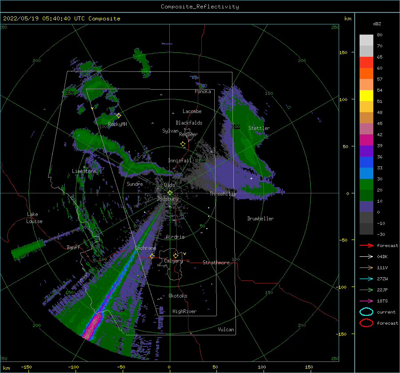Click the Strathmore city label
Image resolution: width=400 pixels, height=373 pixels.
click(x=216, y=263)
